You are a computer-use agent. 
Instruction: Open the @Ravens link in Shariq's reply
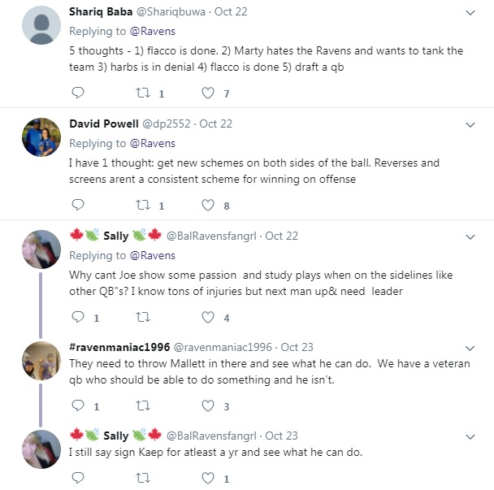(x=153, y=32)
